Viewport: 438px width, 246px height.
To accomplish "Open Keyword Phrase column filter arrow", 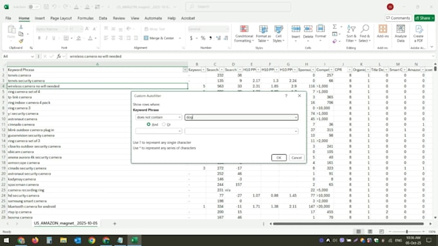I will [x=185, y=69].
